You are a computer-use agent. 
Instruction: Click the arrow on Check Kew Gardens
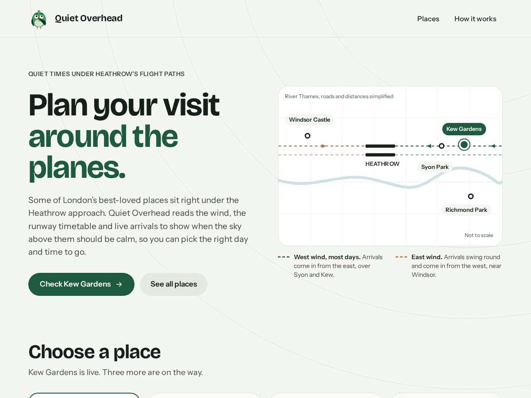click(119, 284)
